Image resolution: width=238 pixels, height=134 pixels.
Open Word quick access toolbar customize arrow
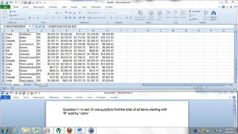(39, 93)
